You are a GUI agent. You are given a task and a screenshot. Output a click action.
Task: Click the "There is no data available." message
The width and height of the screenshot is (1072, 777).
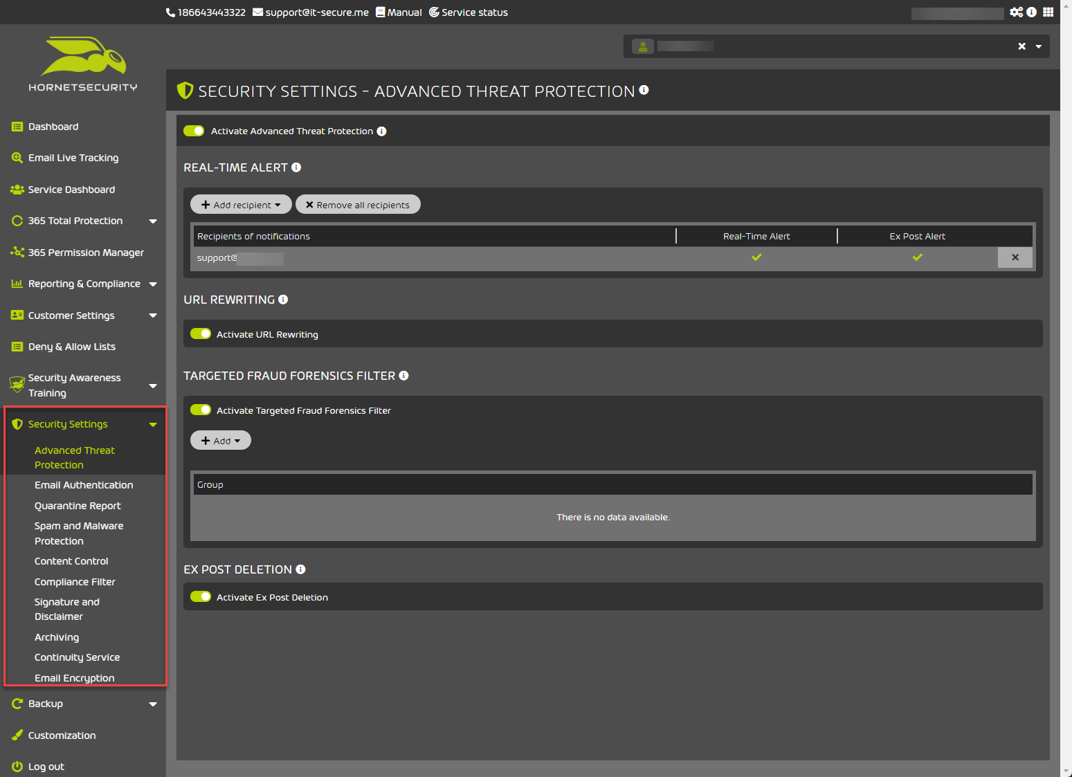613,518
